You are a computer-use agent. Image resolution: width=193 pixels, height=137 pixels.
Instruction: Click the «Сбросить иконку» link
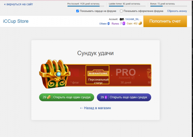[177, 11]
